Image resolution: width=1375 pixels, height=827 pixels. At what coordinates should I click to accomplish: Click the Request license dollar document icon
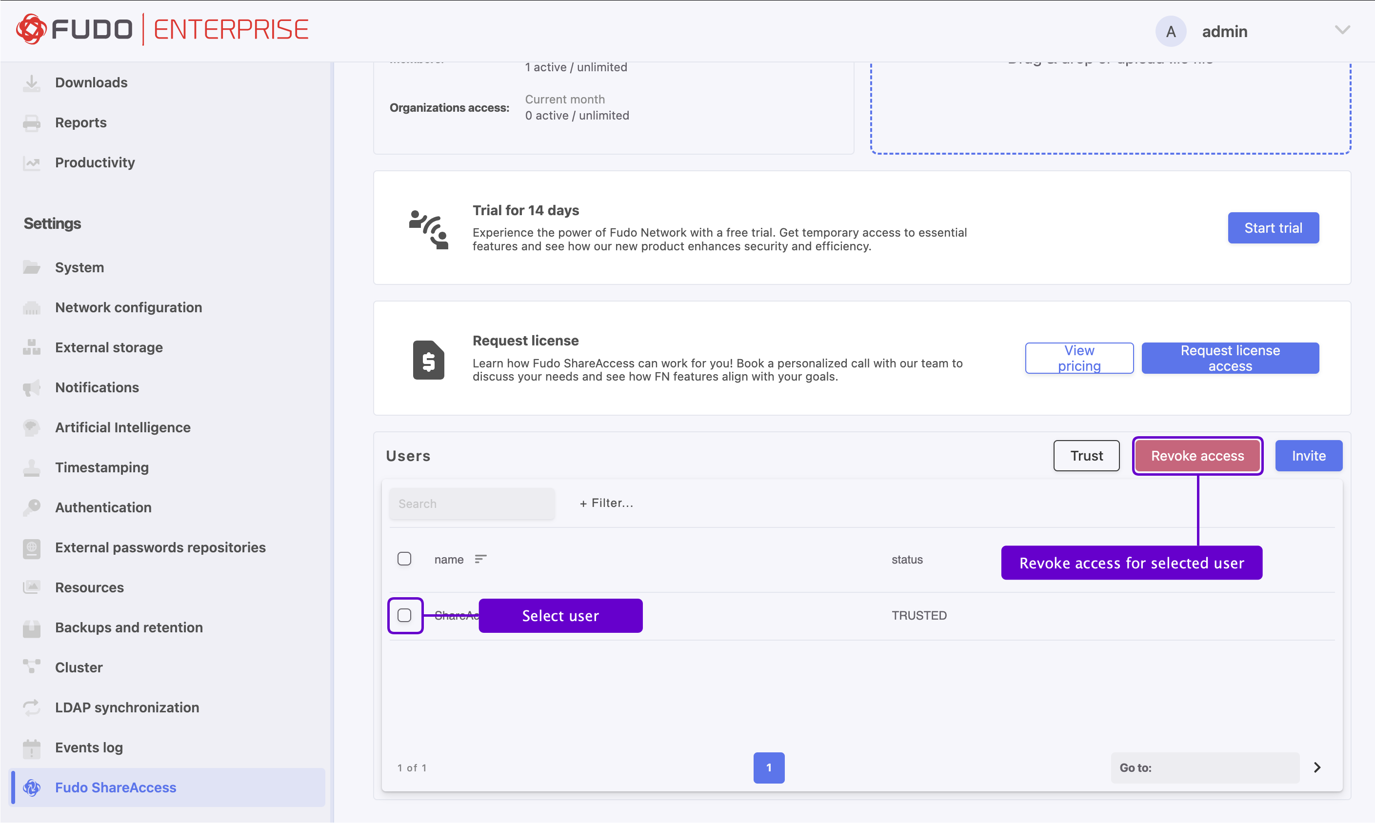pos(428,360)
